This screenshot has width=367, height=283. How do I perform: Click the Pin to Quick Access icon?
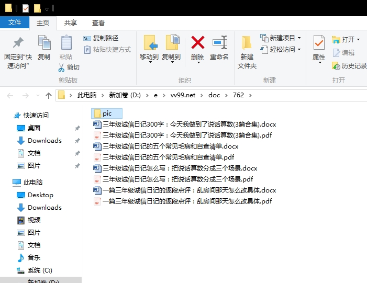[x=18, y=42]
